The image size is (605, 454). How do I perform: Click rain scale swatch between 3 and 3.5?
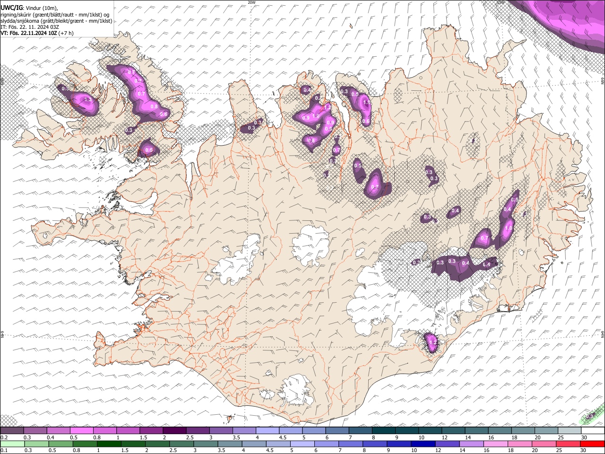206,444
